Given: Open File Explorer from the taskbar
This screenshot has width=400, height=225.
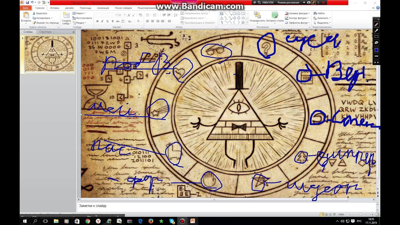Looking at the screenshot, I should click(x=56, y=221).
